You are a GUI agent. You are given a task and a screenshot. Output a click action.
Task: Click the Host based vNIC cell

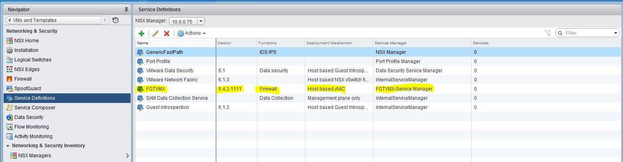(327, 89)
